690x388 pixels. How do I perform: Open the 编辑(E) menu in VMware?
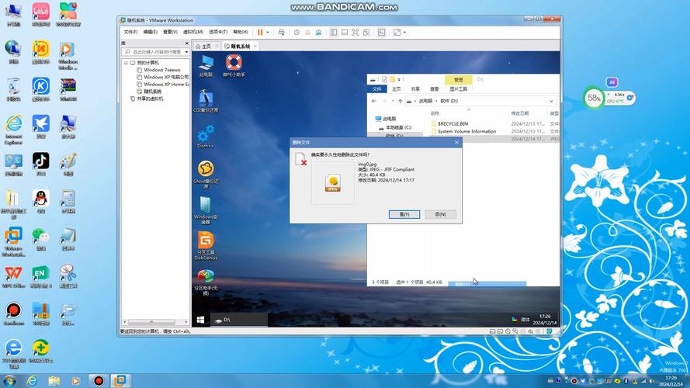[x=150, y=32]
